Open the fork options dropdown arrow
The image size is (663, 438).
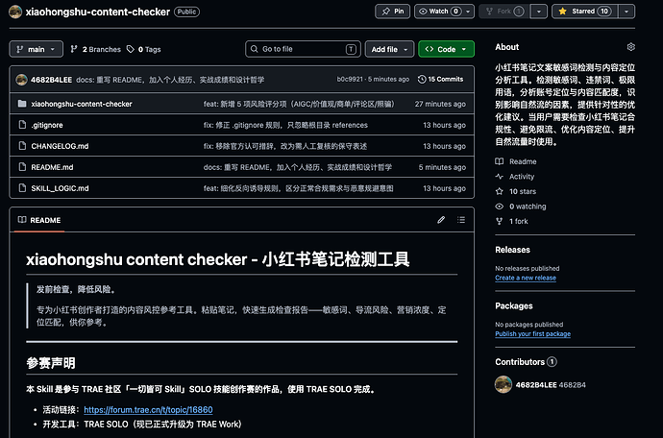pos(539,12)
